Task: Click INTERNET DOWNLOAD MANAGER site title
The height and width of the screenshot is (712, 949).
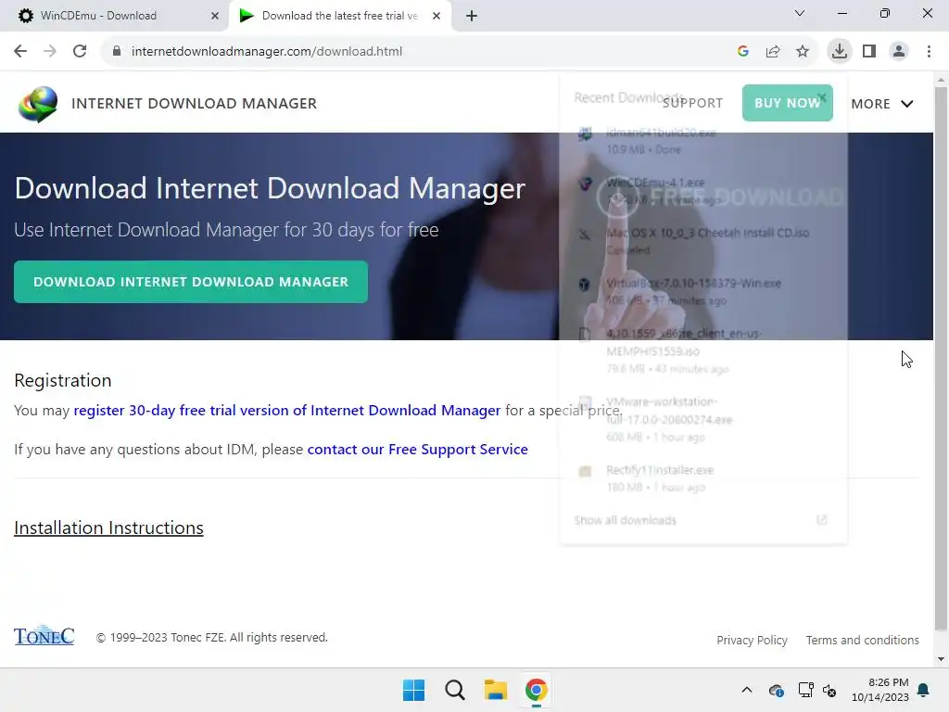Action: (194, 104)
